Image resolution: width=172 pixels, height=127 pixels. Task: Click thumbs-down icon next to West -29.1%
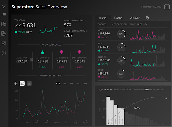pyautogui.click(x=99, y=37)
